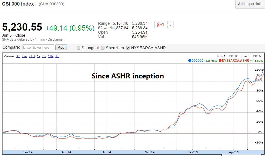Focus the Enter ticker here field
The height and width of the screenshot is (156, 266).
coord(38,48)
